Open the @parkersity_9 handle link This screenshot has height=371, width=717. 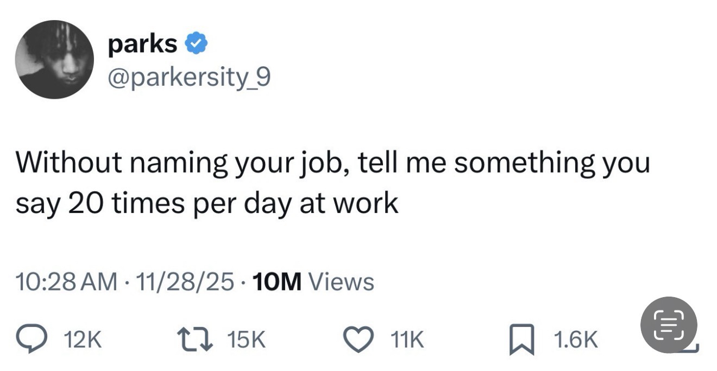188,79
